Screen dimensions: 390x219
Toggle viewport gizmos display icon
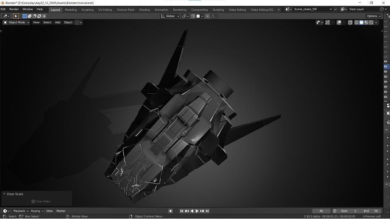(327, 22)
